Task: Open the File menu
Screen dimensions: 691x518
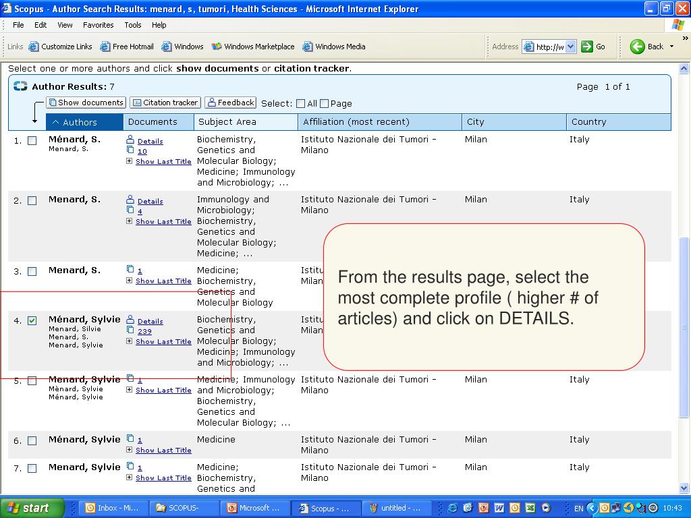Action: pyautogui.click(x=18, y=25)
